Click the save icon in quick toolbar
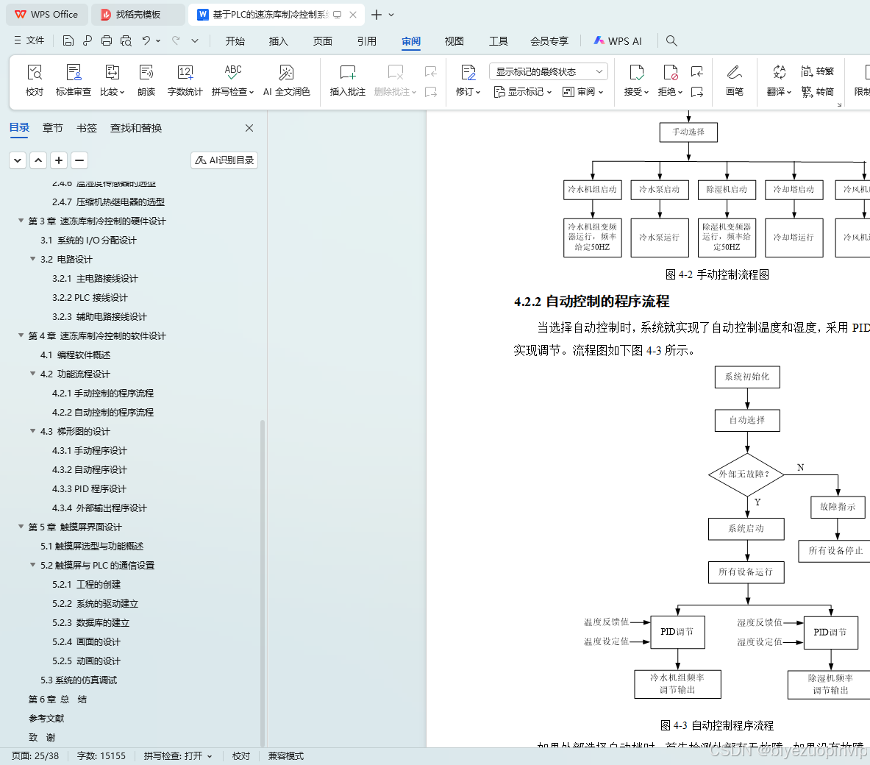This screenshot has width=870, height=765. [68, 40]
